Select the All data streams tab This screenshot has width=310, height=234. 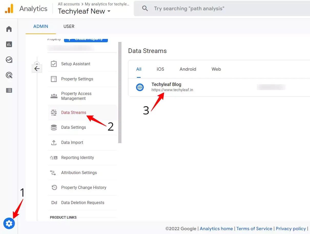(x=139, y=69)
